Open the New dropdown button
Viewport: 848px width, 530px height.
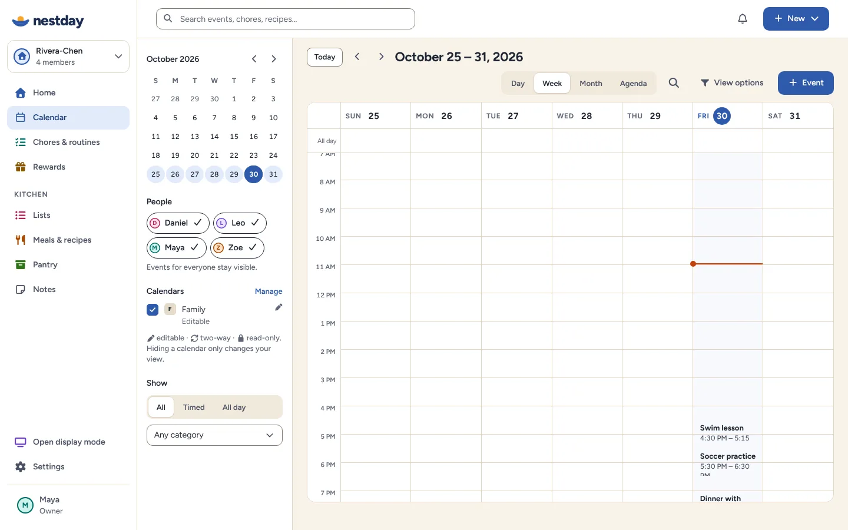796,19
